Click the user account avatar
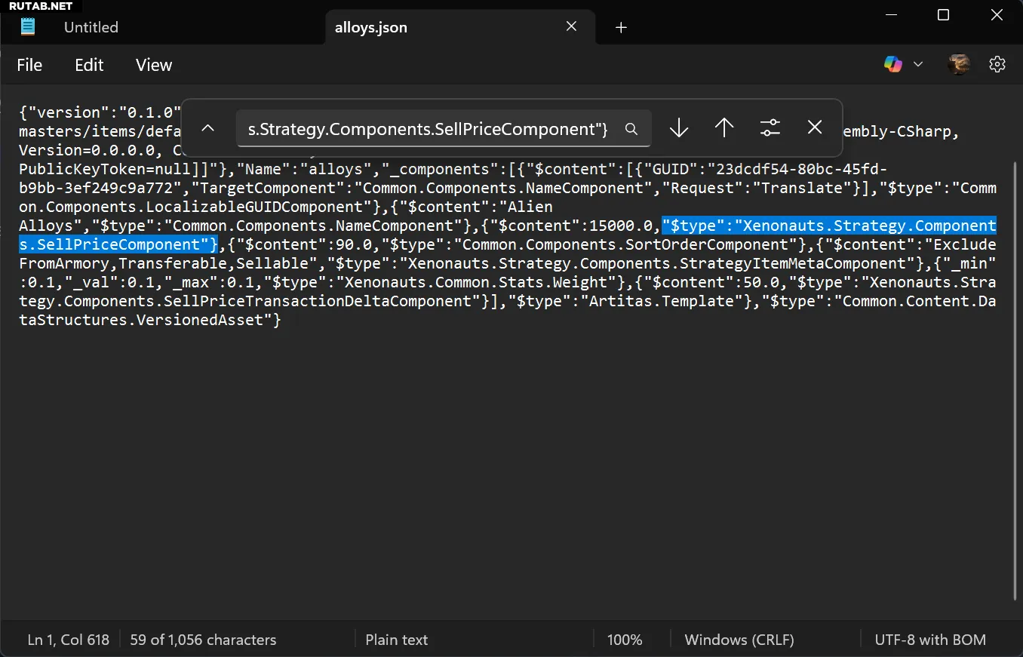The height and width of the screenshot is (657, 1023). click(959, 65)
